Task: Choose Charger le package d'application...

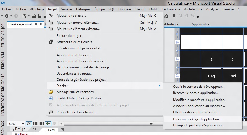Action: pyautogui.click(x=202, y=125)
